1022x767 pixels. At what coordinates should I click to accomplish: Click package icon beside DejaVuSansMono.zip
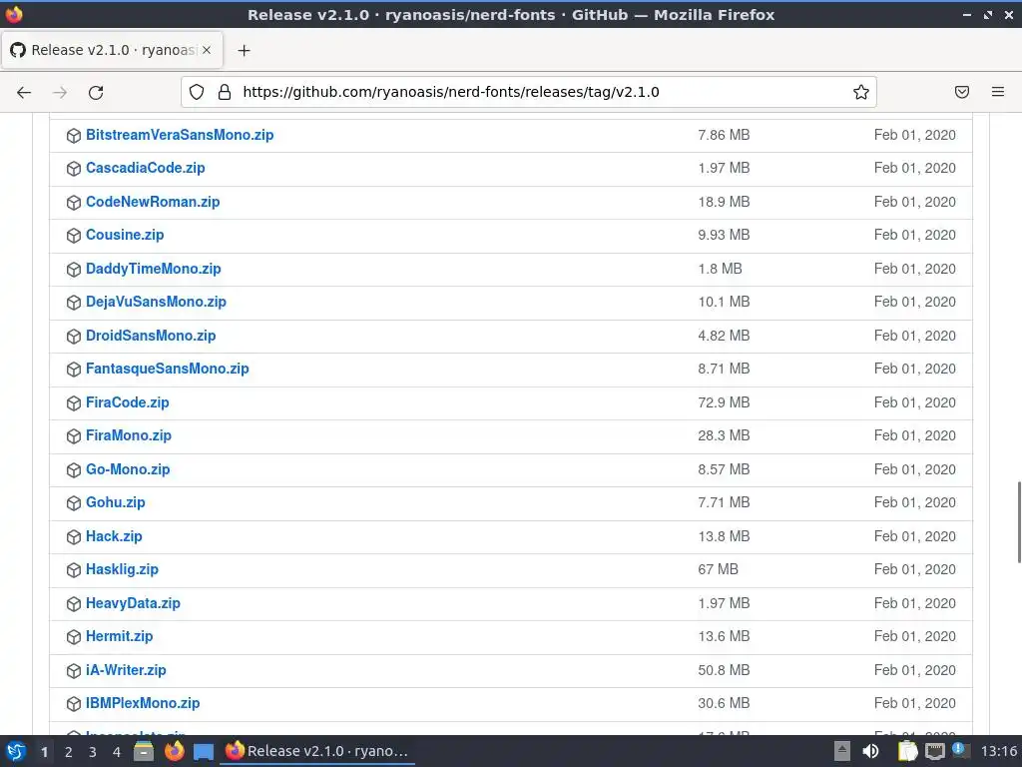pos(74,303)
